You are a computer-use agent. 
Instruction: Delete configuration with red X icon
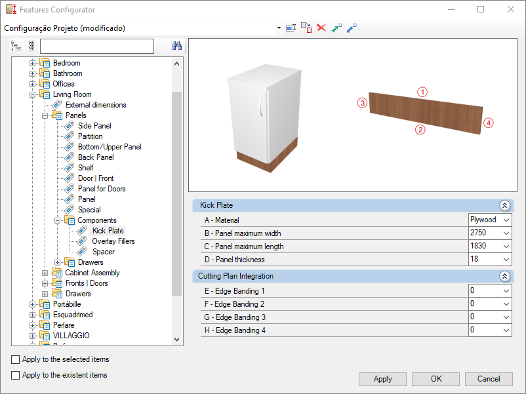[321, 28]
